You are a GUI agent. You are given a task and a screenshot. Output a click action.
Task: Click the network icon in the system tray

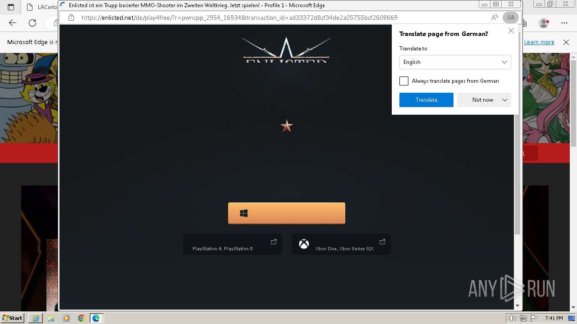pos(523,318)
